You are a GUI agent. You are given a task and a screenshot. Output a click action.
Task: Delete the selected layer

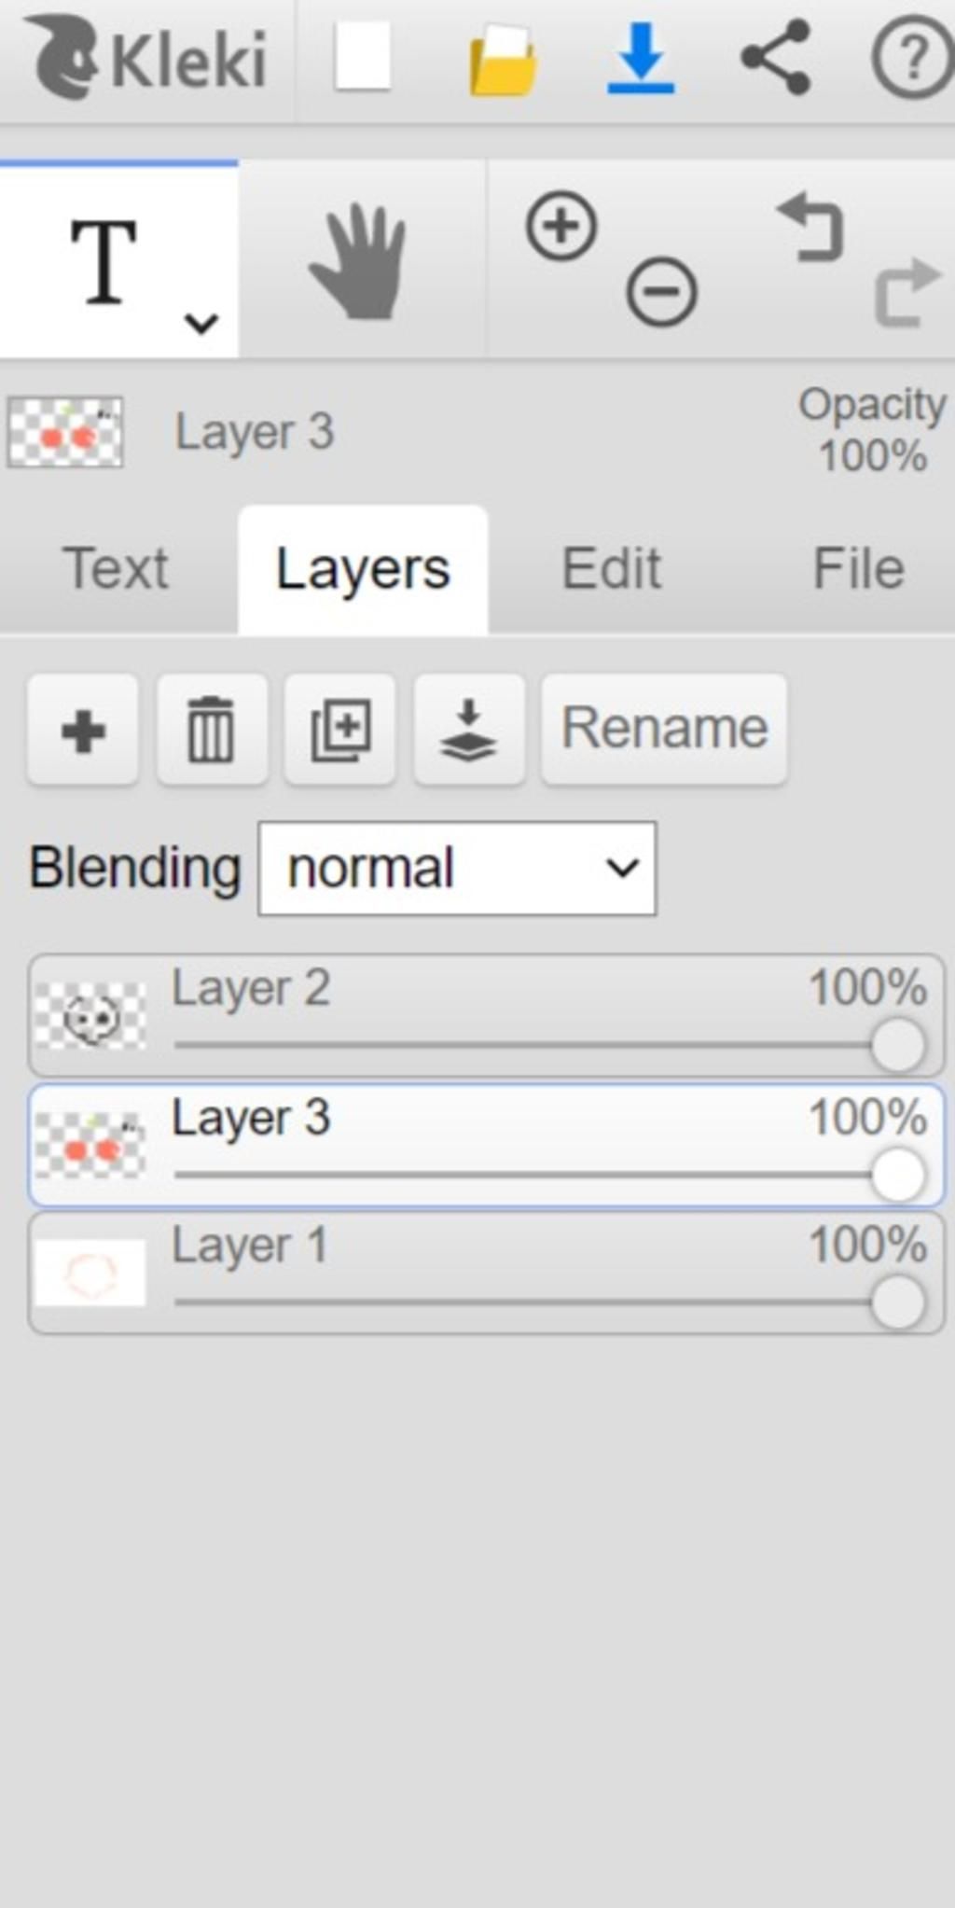(x=212, y=730)
